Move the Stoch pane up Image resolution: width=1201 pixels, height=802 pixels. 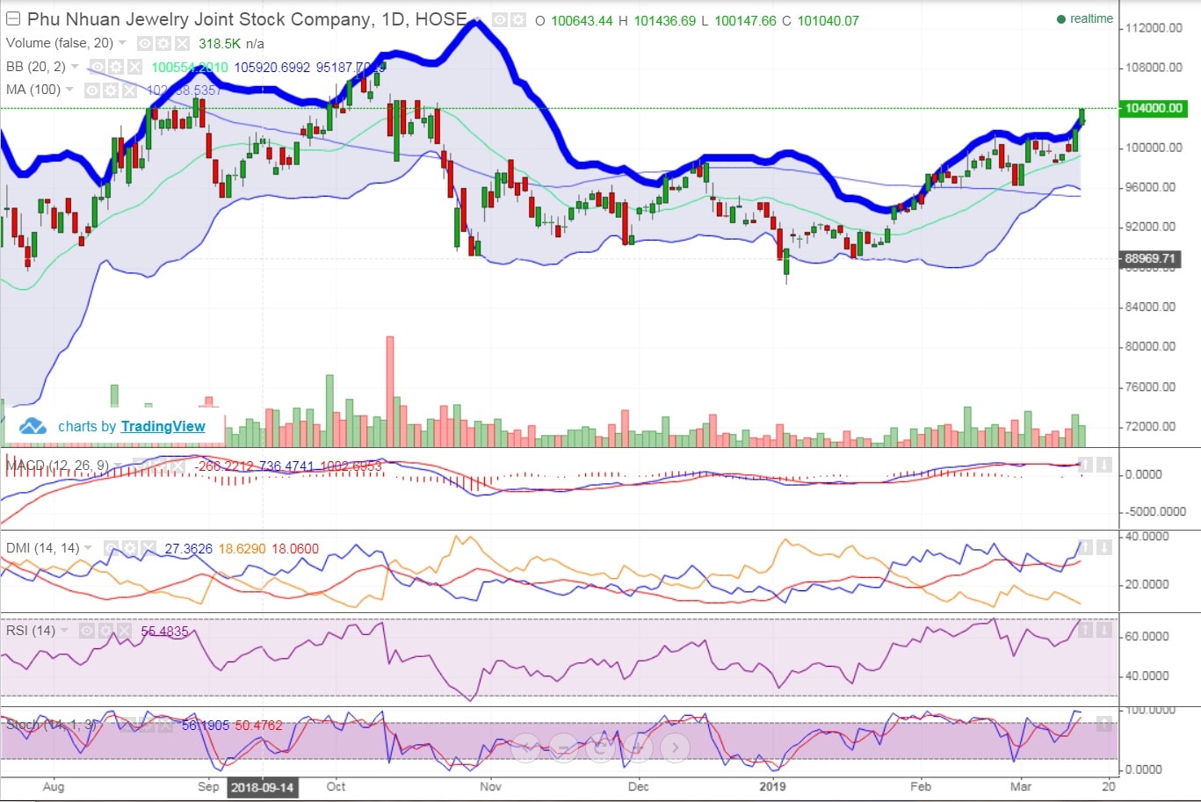click(1104, 723)
